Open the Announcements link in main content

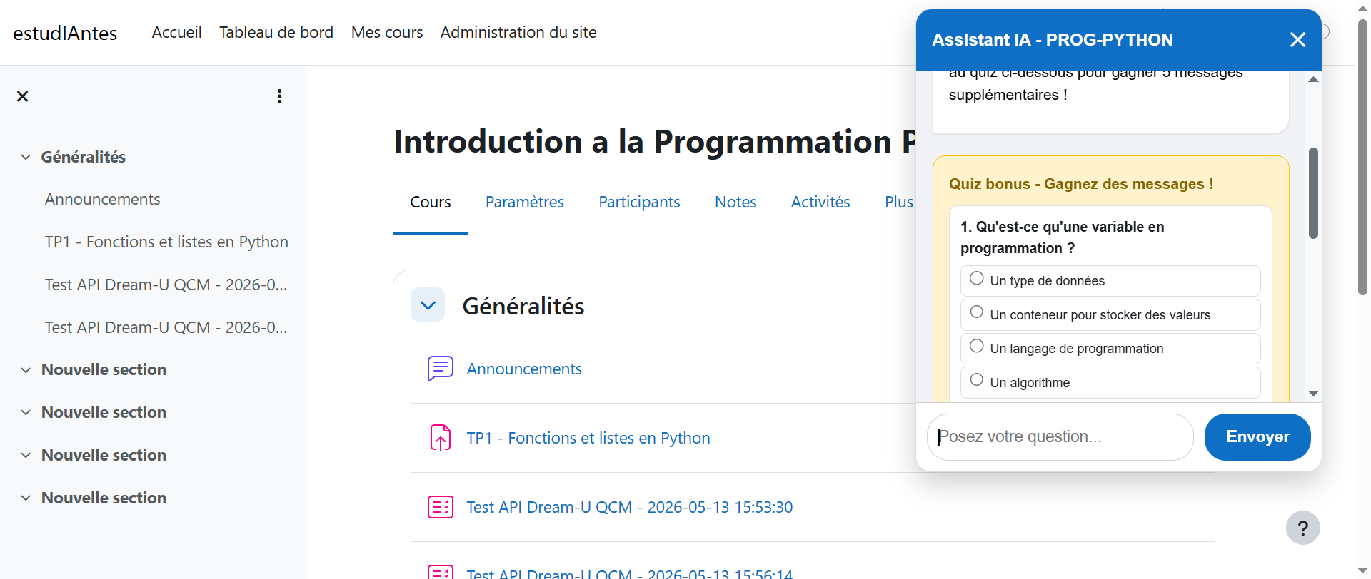click(x=524, y=369)
